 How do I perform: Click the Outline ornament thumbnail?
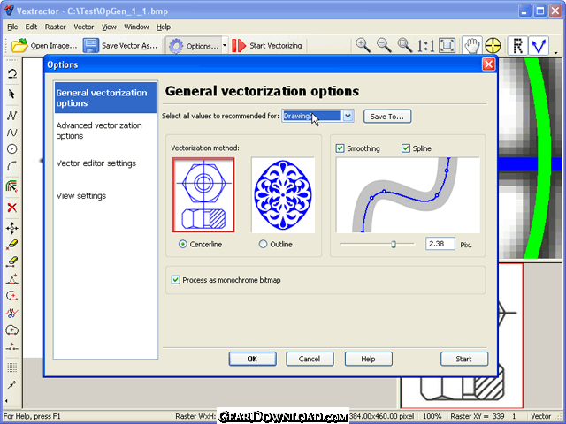(283, 194)
